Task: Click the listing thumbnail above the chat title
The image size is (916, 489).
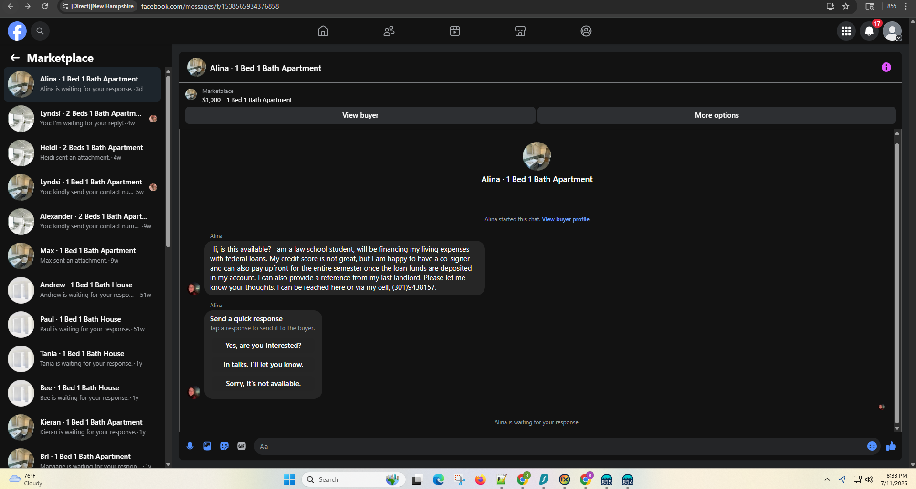Action: coord(537,156)
